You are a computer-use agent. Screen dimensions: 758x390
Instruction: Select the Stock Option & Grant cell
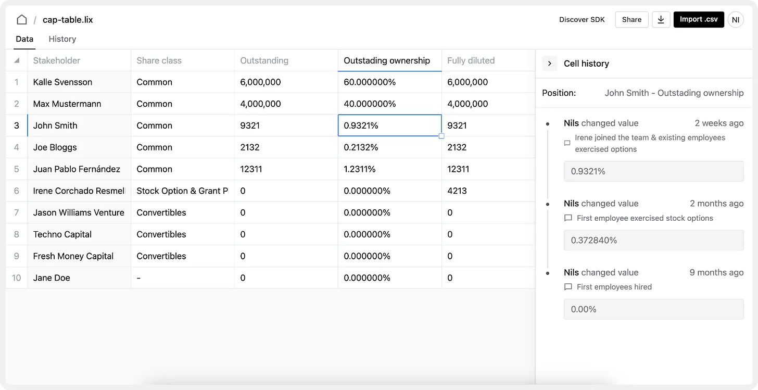(x=182, y=191)
